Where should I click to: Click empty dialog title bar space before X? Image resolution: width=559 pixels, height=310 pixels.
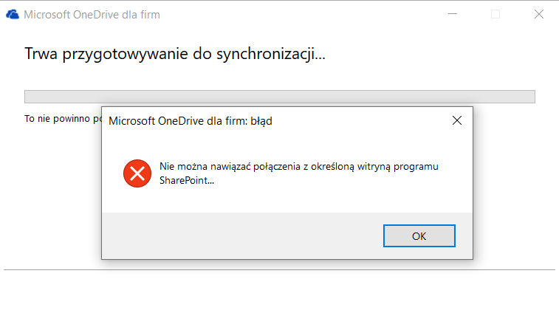pyautogui.click(x=354, y=121)
